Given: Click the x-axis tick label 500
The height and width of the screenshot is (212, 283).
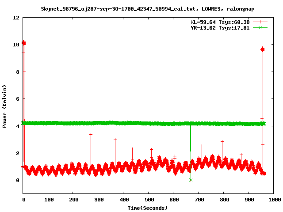Looking at the screenshot, I should [149, 200].
